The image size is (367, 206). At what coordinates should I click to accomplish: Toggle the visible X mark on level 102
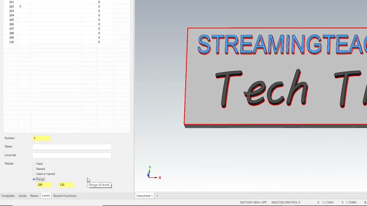[x=20, y=6]
